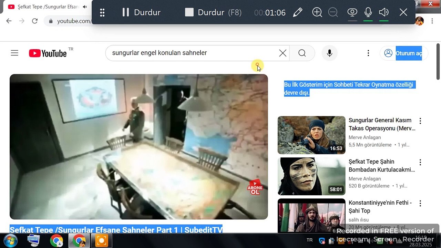Open options menu for Şefkat Tepe Şahin video
The width and height of the screenshot is (441, 248).
pos(420,162)
